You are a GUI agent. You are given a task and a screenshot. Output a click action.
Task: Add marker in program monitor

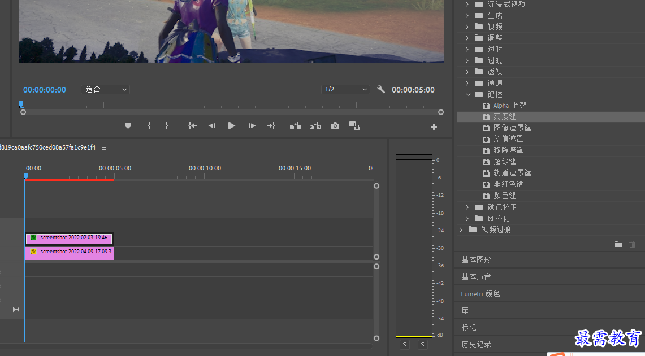click(128, 126)
